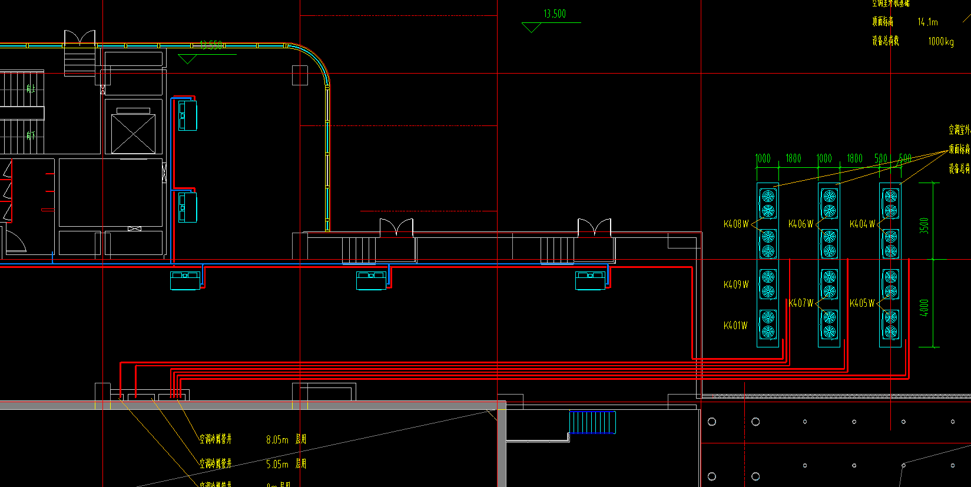This screenshot has width=971, height=487.
Task: Pick the 3500 vertical dimension text
Action: click(x=924, y=226)
